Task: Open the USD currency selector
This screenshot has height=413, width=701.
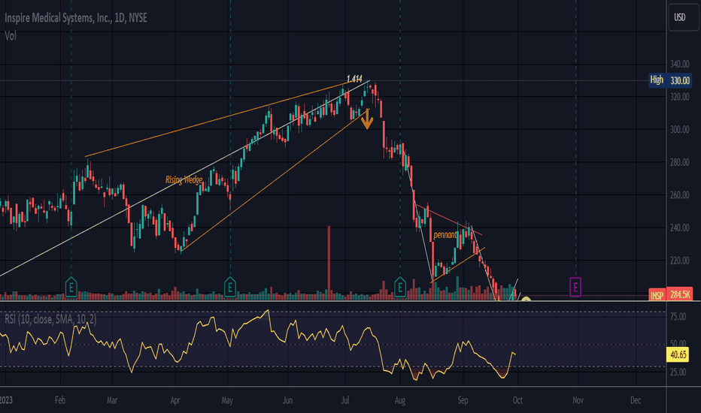Action: point(683,17)
